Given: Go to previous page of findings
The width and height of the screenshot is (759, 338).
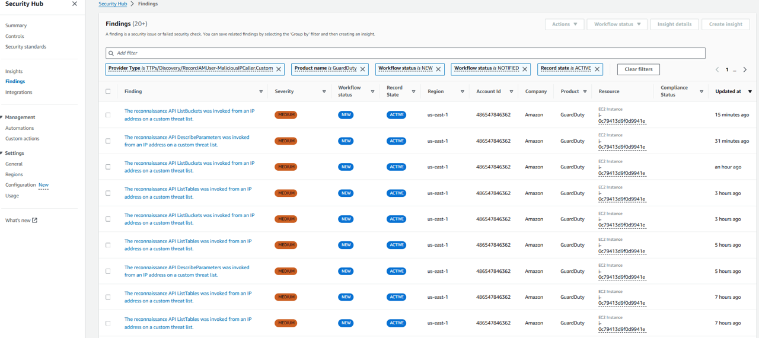Looking at the screenshot, I should point(717,69).
